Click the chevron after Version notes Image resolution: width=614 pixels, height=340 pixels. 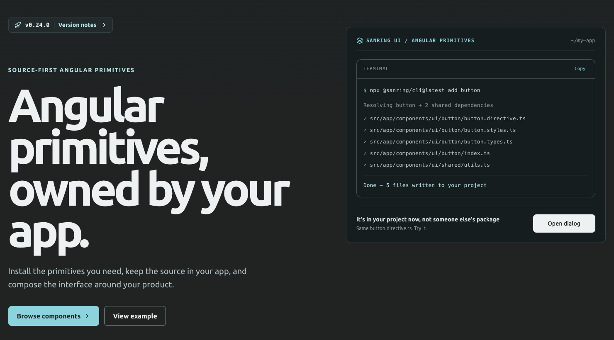(104, 25)
